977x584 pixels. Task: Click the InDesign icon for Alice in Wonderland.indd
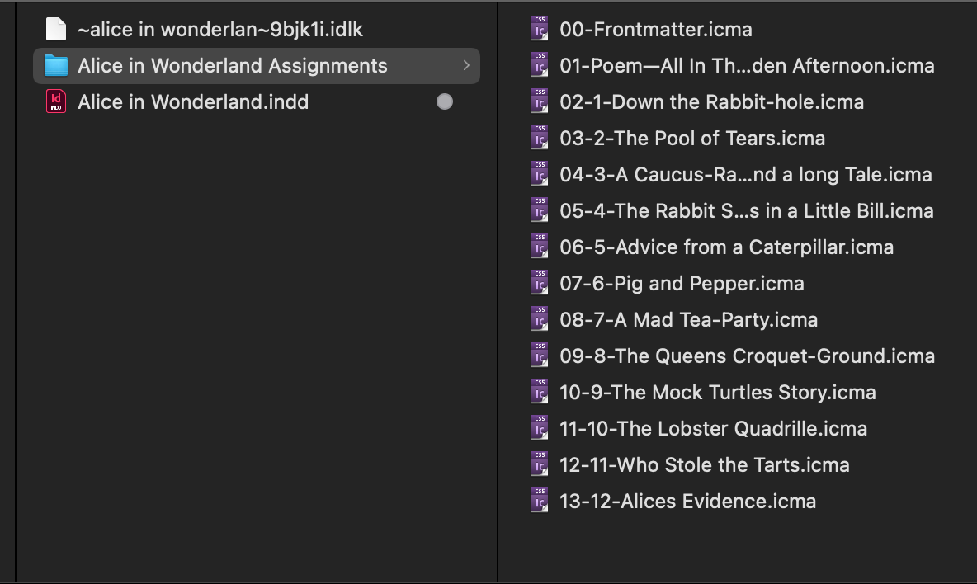pyautogui.click(x=54, y=101)
